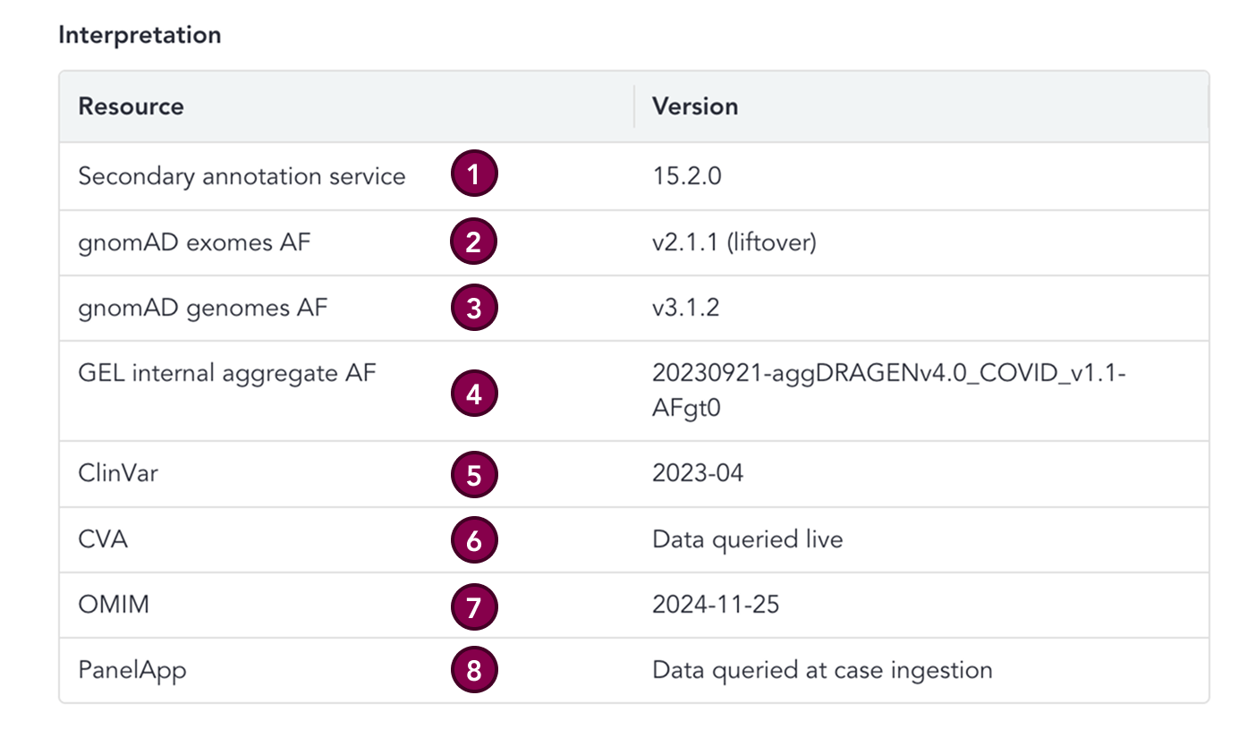Click 'Data queried at case ingestion' text

(x=822, y=670)
